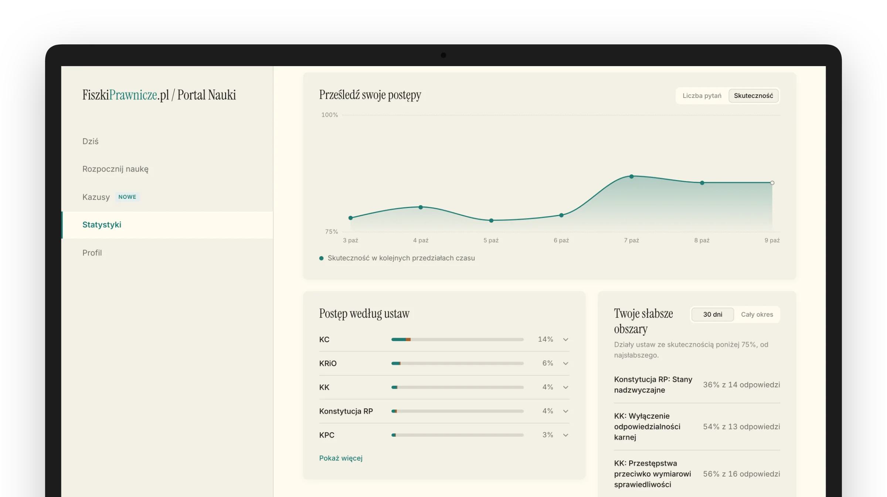Screen dimensions: 887x497
Task: Click the 4 paź data point on chart
Action: (x=421, y=207)
